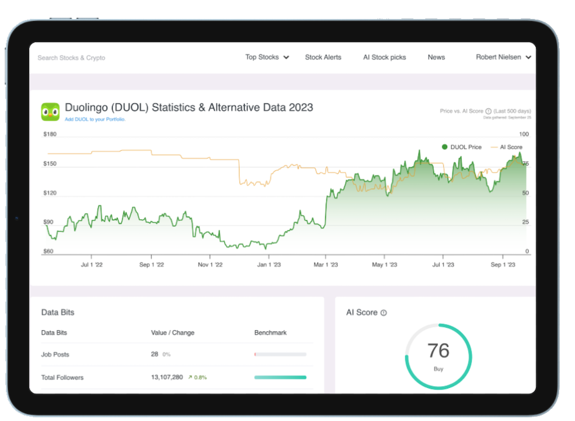Click the Top Stocks menu label

point(262,57)
